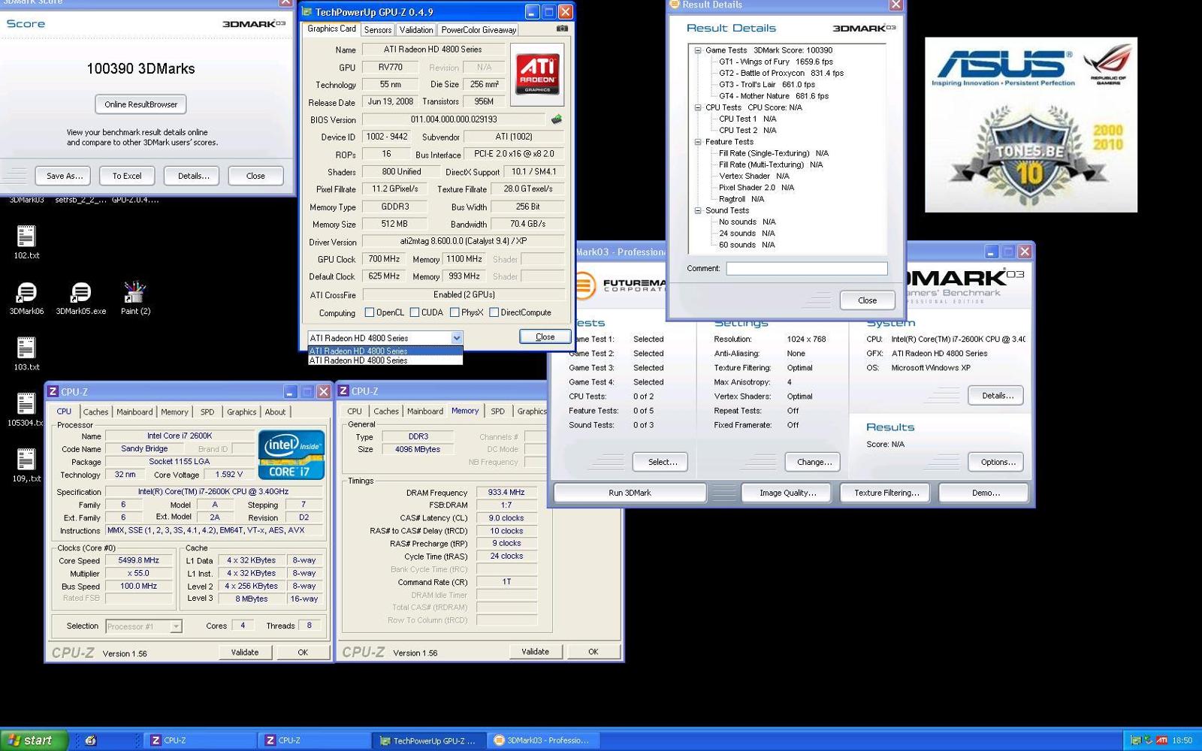
Task: Click the Image Quality... button
Action: pyautogui.click(x=787, y=493)
